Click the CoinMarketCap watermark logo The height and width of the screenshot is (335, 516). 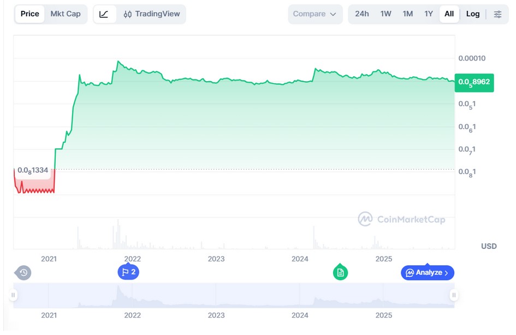click(401, 220)
